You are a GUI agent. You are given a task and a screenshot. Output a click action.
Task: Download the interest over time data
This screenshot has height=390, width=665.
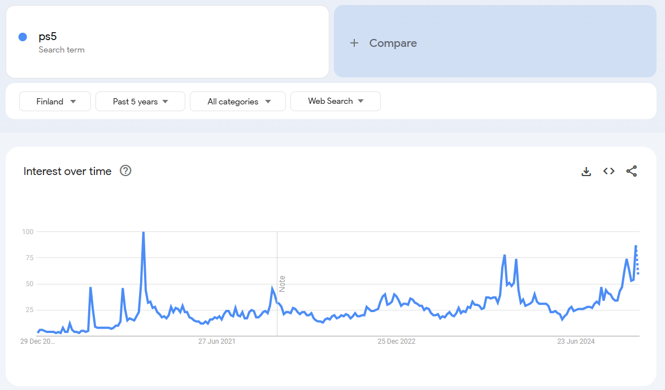586,172
